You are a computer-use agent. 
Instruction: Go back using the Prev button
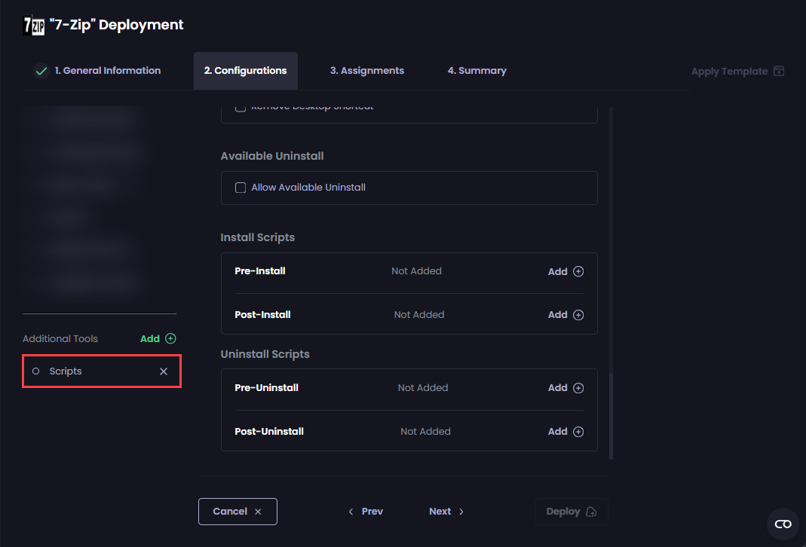point(366,511)
